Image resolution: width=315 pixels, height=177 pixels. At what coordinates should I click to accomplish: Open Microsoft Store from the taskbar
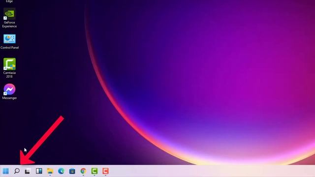(72, 171)
